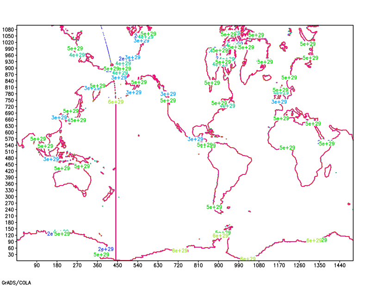Click the 300 tick label on y-axis
The image size is (370, 286).
pos(10,197)
